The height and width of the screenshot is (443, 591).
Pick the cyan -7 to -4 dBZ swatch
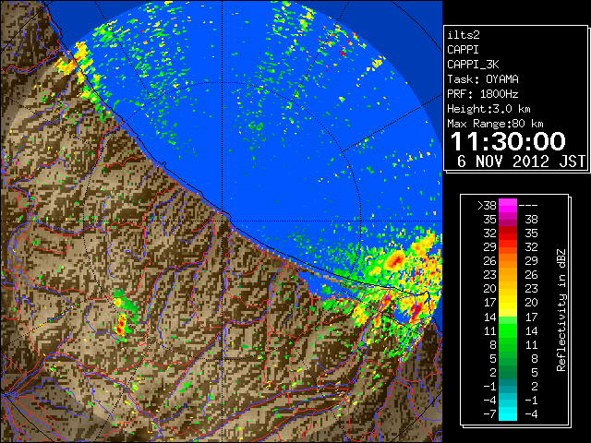pos(508,413)
